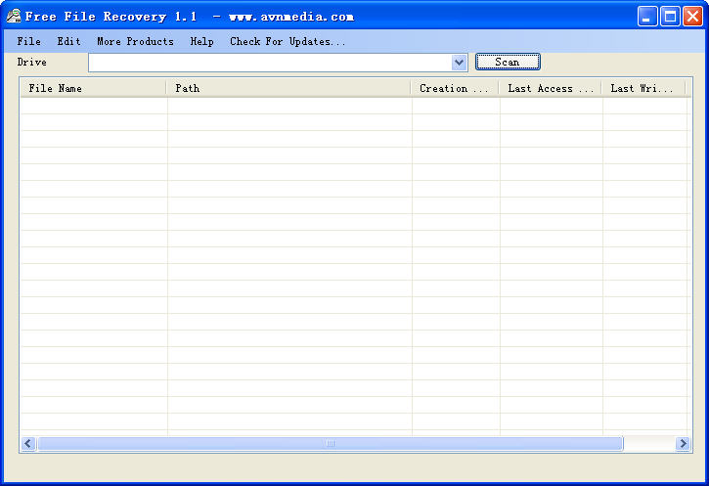Screen dimensions: 709x486
Task: Sort by Creation column header
Action: [455, 88]
